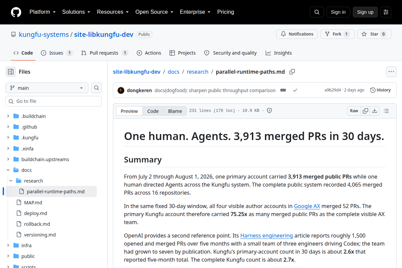Open more file actions ellipsis menu

coord(391,72)
